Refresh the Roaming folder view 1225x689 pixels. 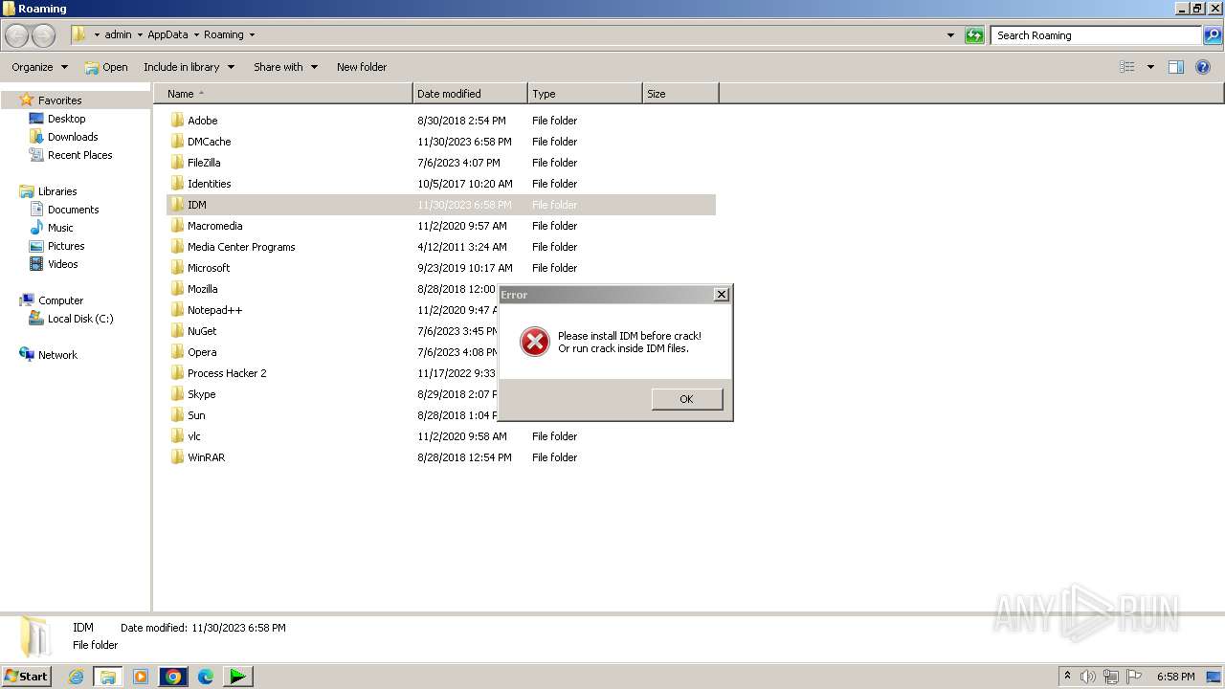974,35
